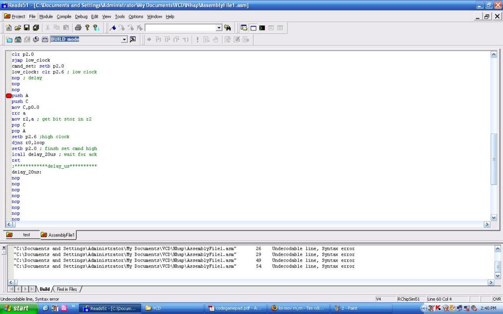Click the New file icon
This screenshot has height=314, width=503.
click(9, 28)
